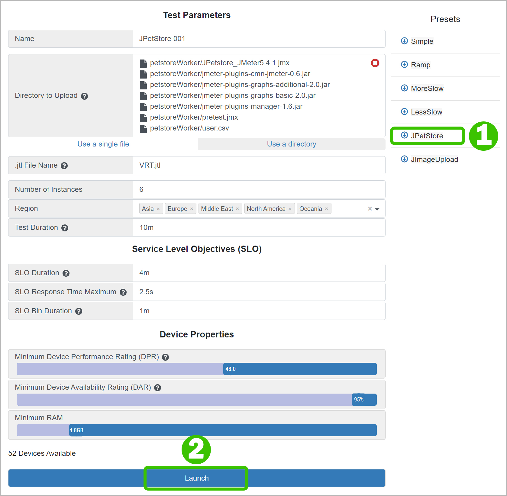Select file petstoreWorker/jmeter-plugins-graphs-additional-2.0.jar
This screenshot has height=496, width=507.
240,85
